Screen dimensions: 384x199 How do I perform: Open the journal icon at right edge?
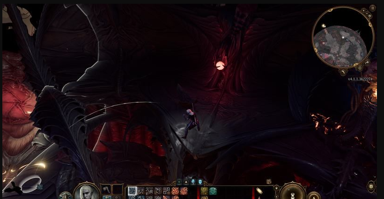371,186
